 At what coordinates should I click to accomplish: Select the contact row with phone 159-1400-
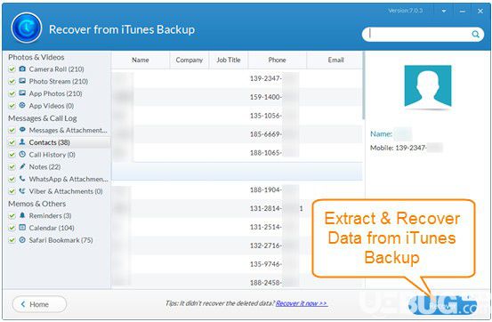[237, 97]
